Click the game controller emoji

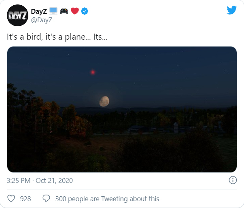[64, 11]
